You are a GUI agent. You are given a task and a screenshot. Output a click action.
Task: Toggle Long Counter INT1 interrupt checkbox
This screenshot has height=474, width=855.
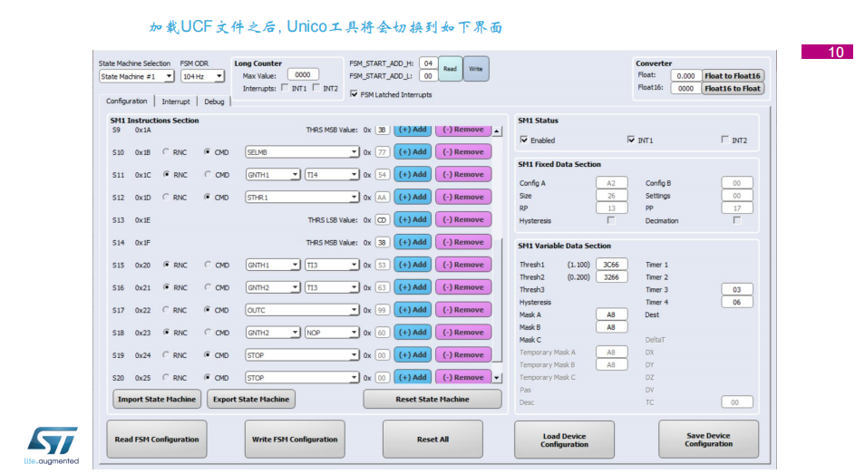tap(285, 88)
